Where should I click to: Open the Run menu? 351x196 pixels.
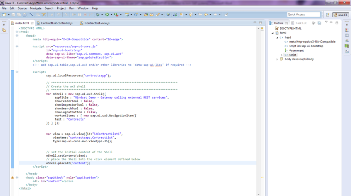(72, 8)
